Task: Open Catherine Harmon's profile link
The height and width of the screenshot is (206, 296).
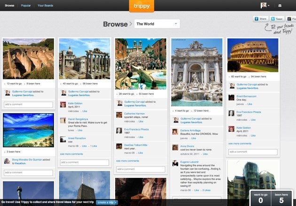Action: coord(134,114)
